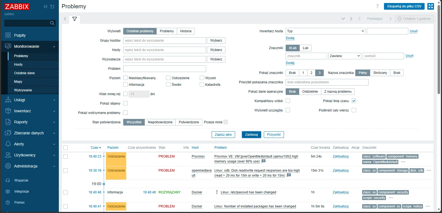442x213 pixels.
Task: Click the dependency arrow icon beside /etc/passwd problem
Action: (217, 192)
